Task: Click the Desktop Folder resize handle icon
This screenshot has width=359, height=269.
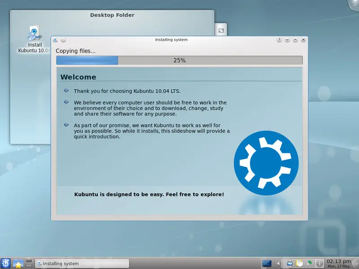Action: (221, 30)
